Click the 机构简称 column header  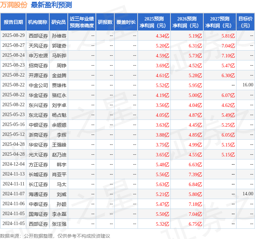click(x=38, y=22)
